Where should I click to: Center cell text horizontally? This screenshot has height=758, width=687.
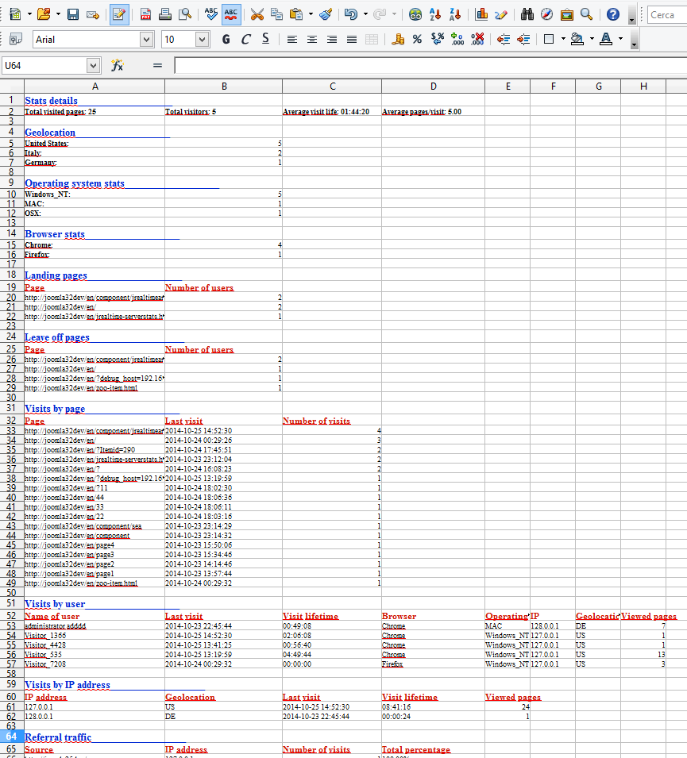pos(311,39)
